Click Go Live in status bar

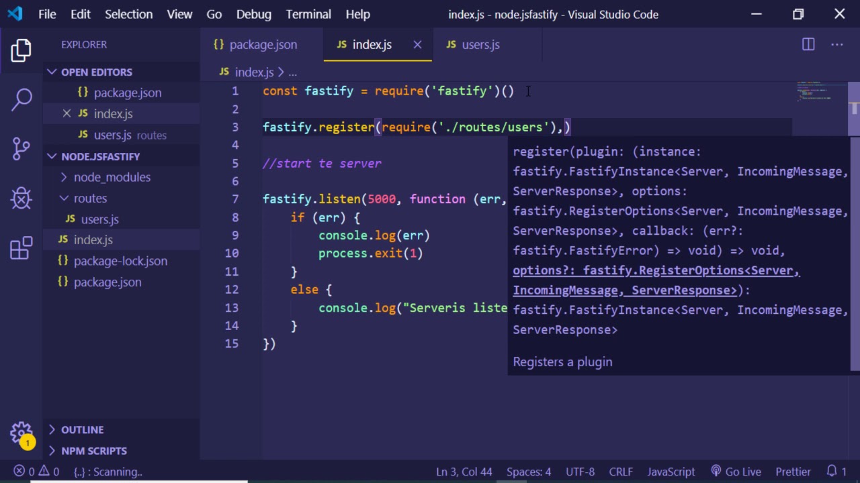click(735, 472)
